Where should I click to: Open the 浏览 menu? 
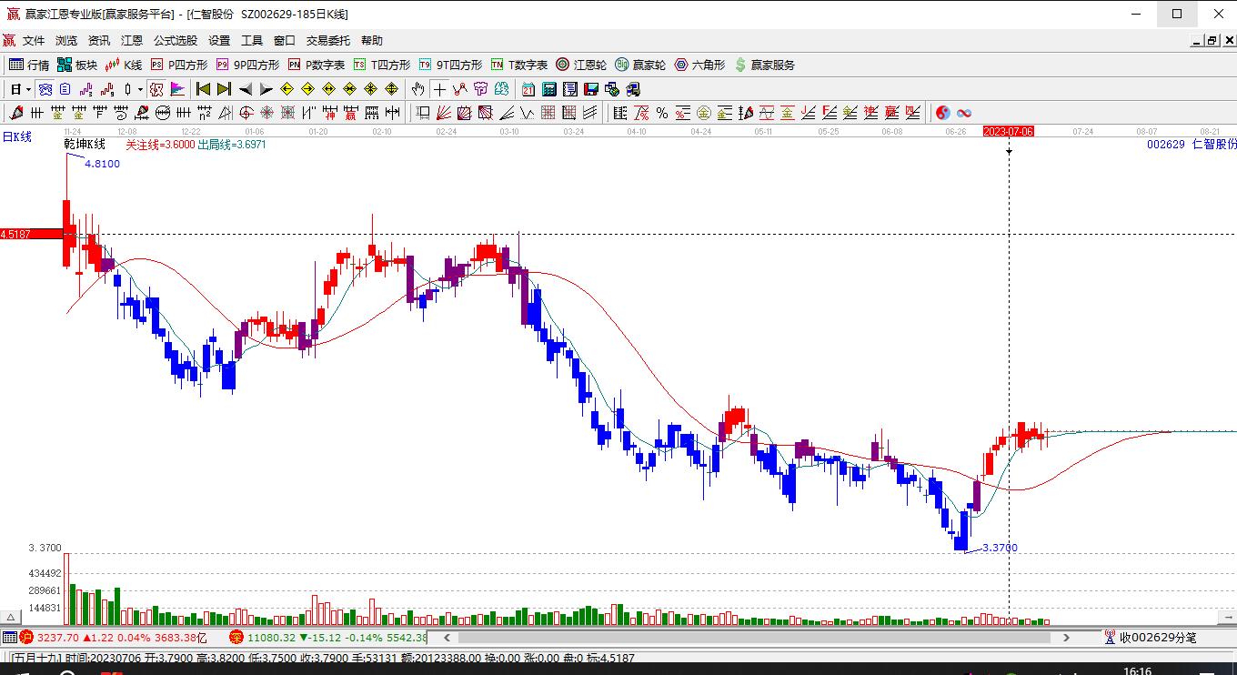(66, 40)
